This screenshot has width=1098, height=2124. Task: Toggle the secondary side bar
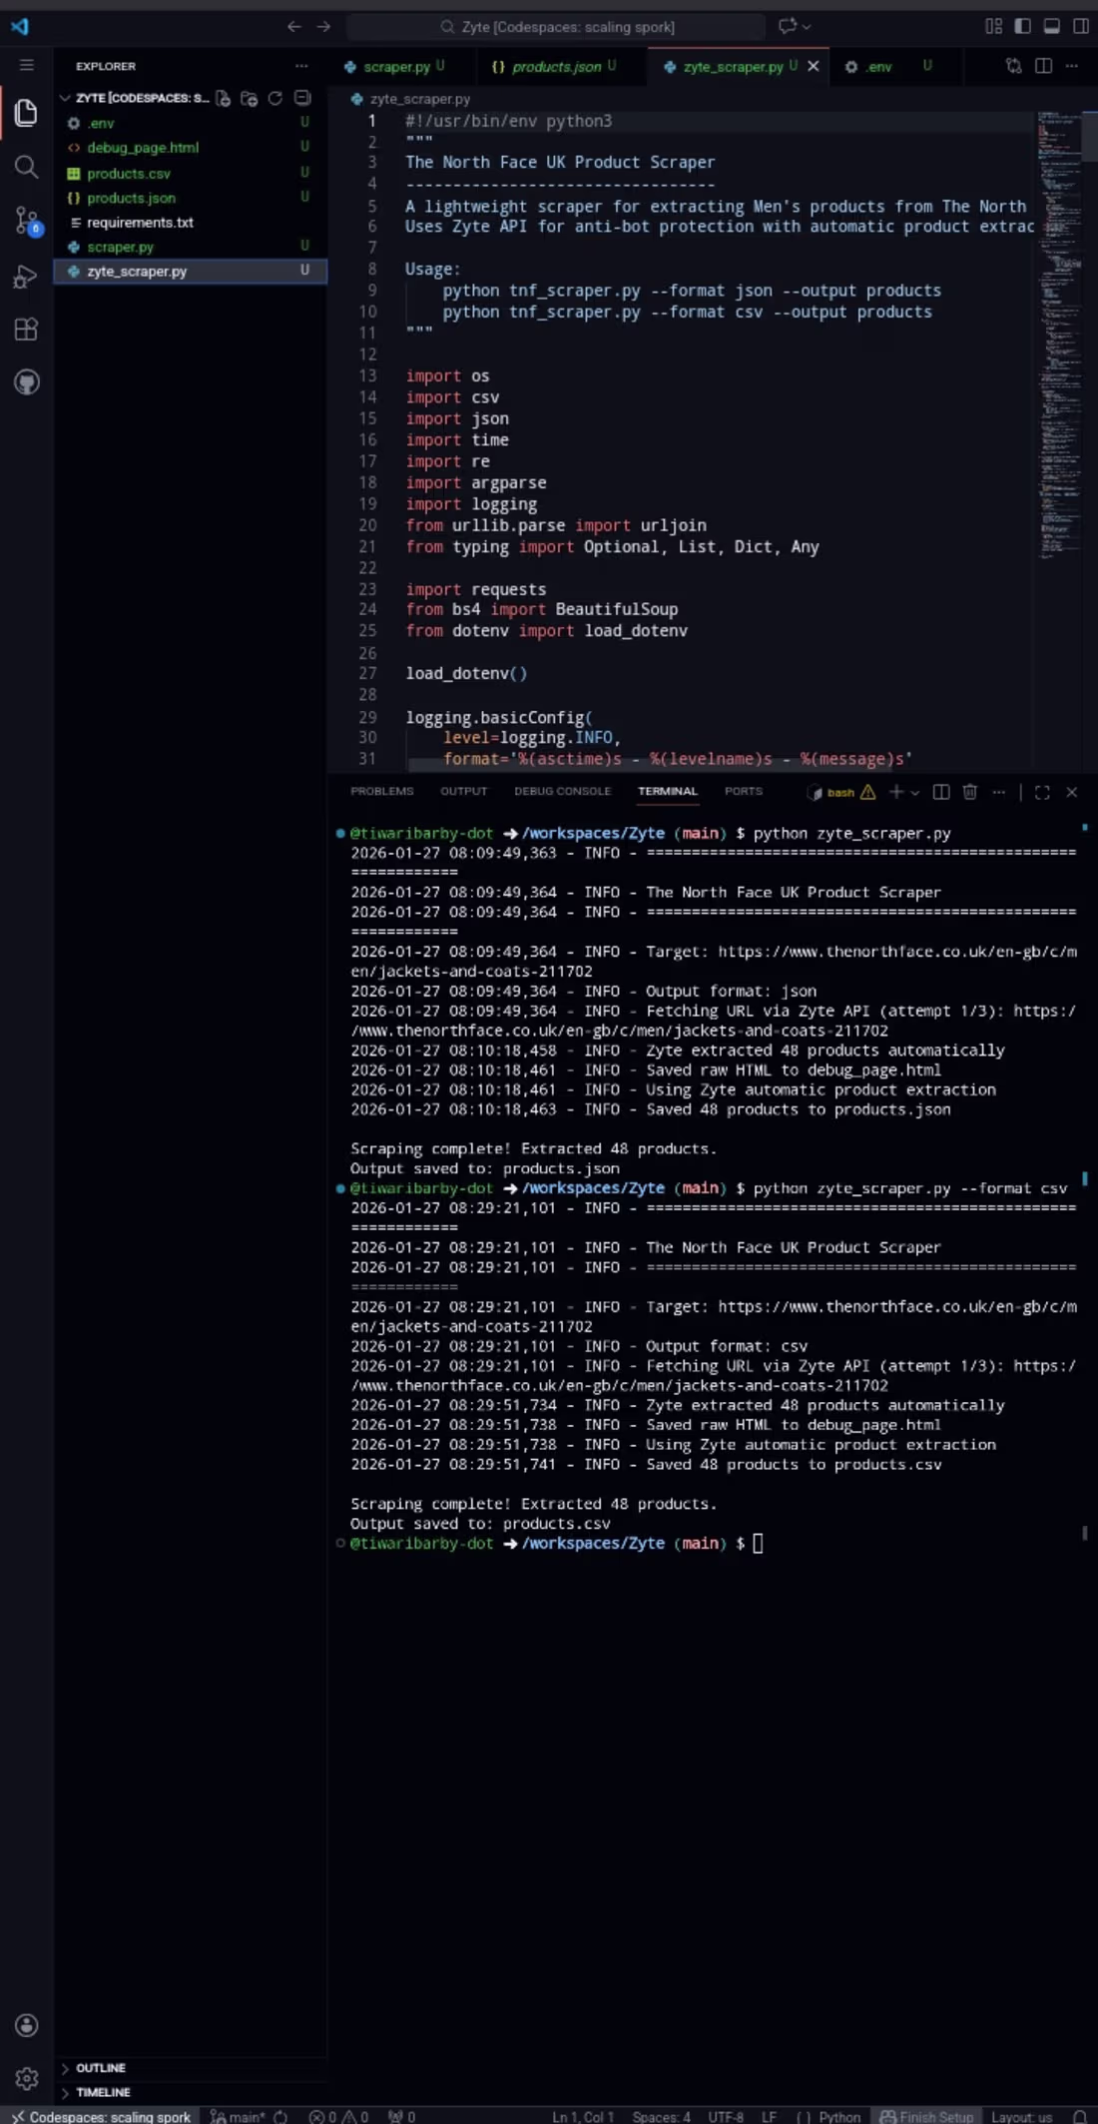(1081, 27)
